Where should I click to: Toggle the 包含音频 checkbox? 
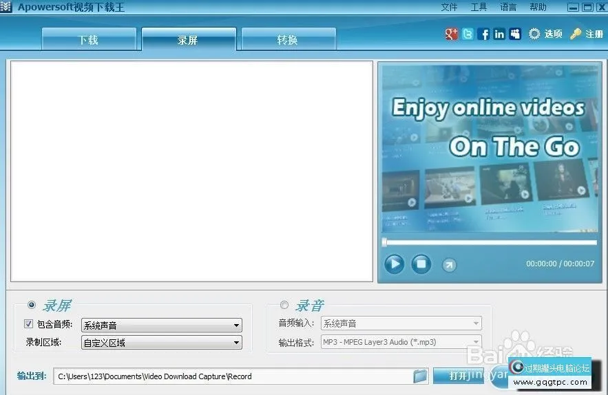pyautogui.click(x=28, y=323)
